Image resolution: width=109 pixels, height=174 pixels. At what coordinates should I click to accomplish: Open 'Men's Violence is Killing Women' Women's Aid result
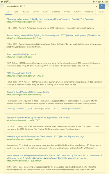54,157
